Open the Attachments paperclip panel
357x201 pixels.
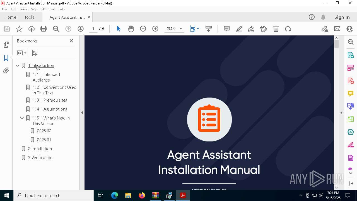coord(6,71)
